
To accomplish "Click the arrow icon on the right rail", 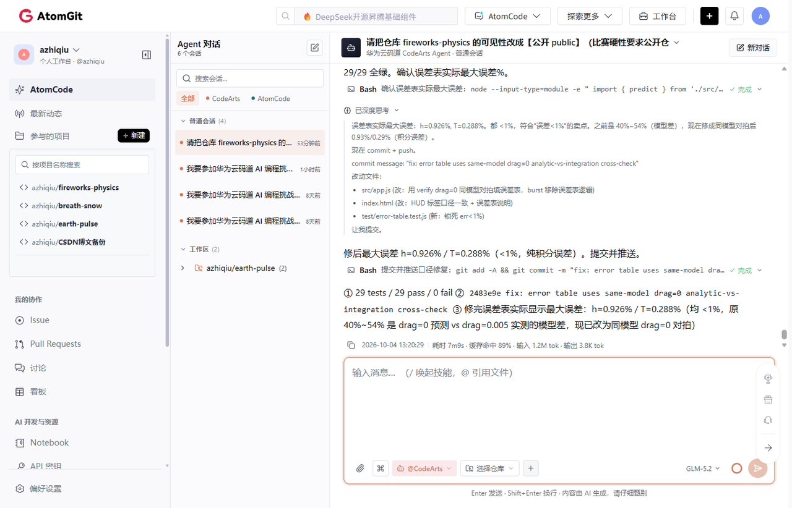I will coord(768,448).
